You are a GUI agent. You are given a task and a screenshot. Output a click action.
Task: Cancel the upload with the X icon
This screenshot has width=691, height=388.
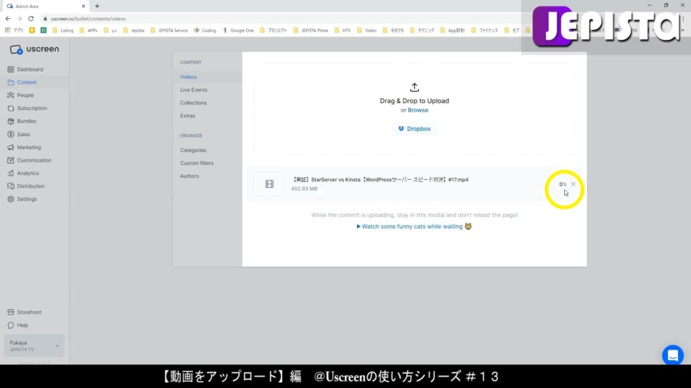pos(573,185)
